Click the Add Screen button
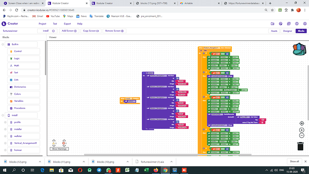 click(x=69, y=31)
